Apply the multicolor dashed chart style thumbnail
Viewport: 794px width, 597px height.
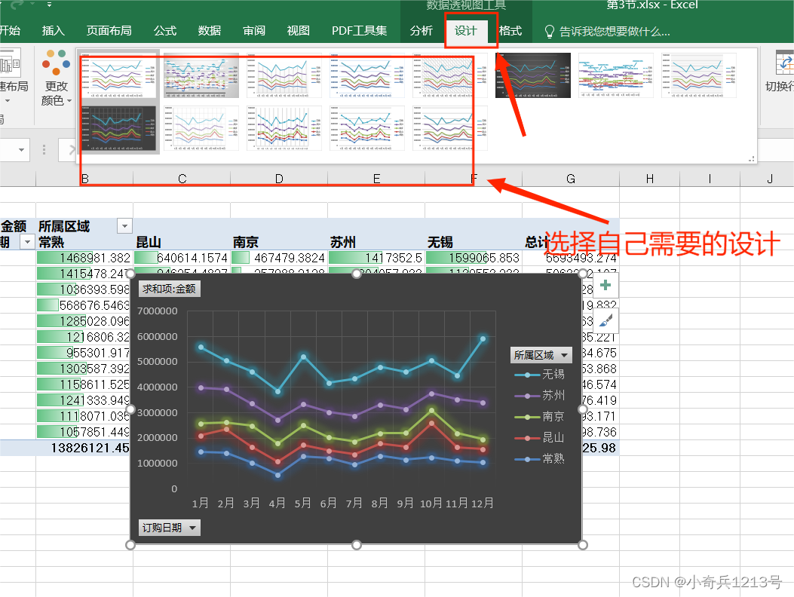[616, 75]
